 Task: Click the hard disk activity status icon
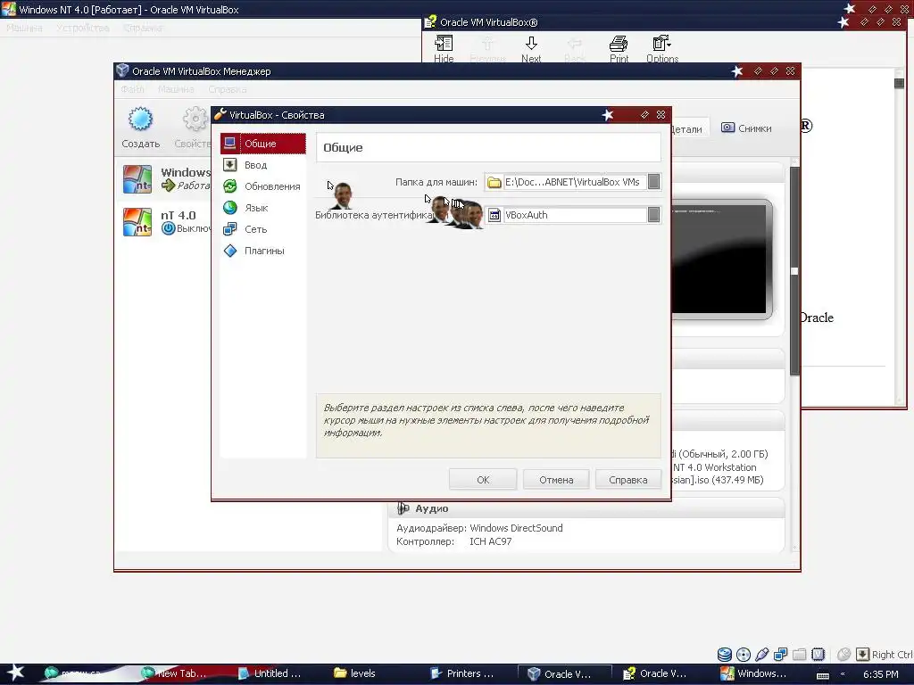point(725,654)
